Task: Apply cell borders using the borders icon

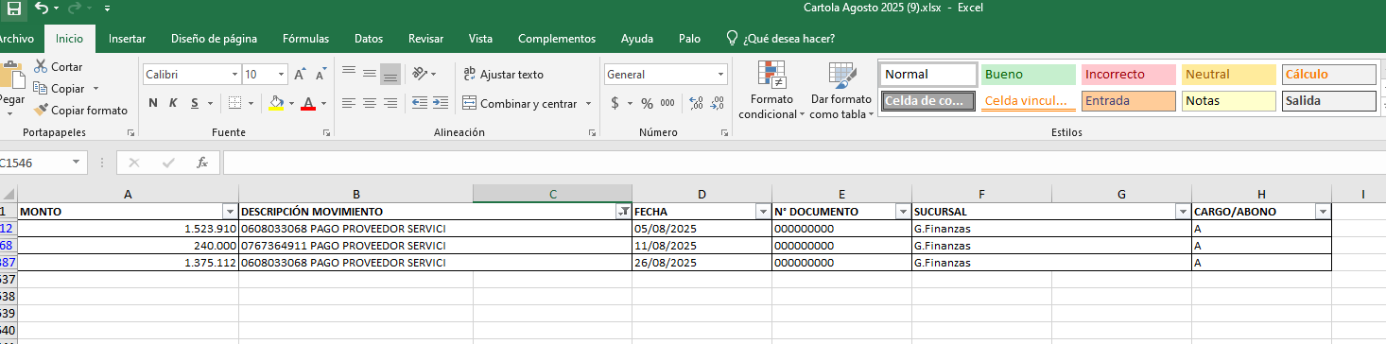Action: (x=235, y=103)
